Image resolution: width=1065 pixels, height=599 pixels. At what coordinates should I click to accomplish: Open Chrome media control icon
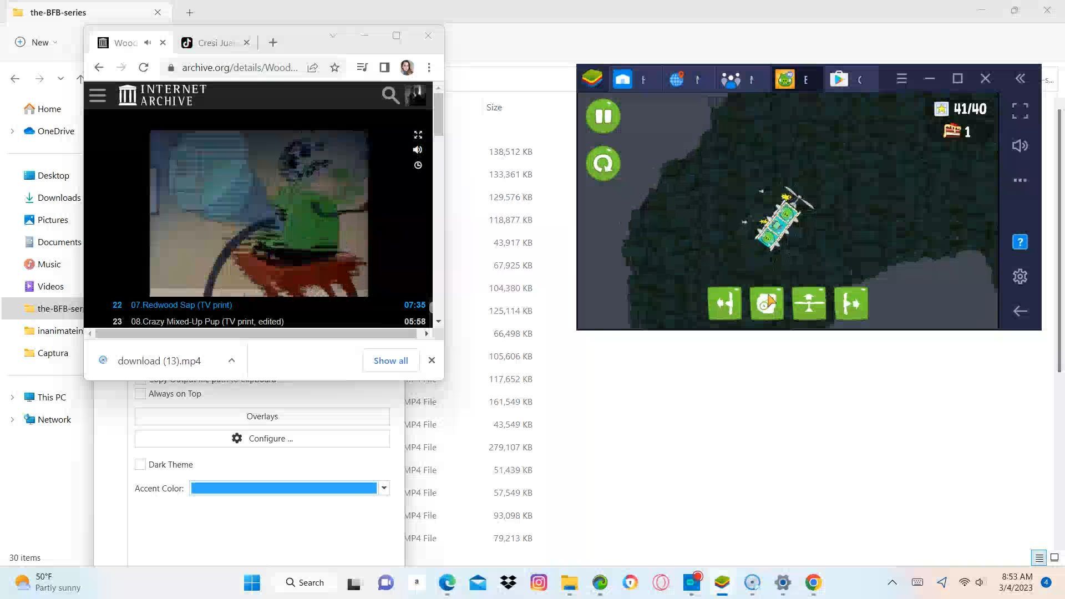362,67
